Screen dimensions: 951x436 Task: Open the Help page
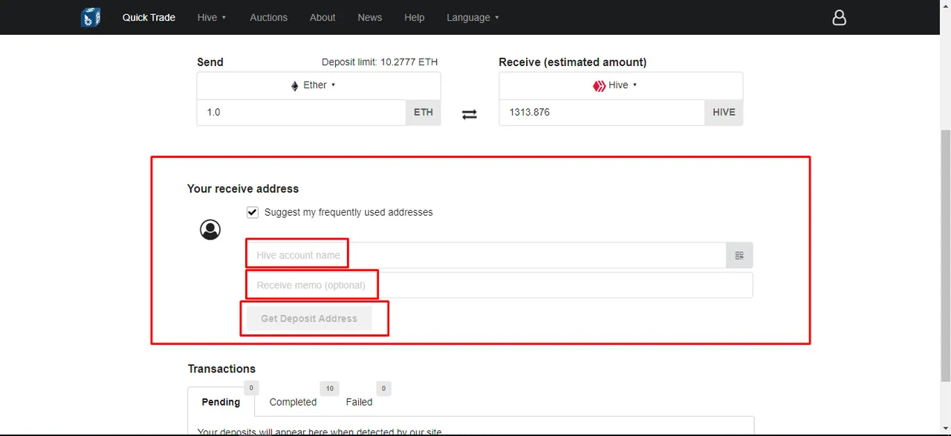click(x=415, y=17)
